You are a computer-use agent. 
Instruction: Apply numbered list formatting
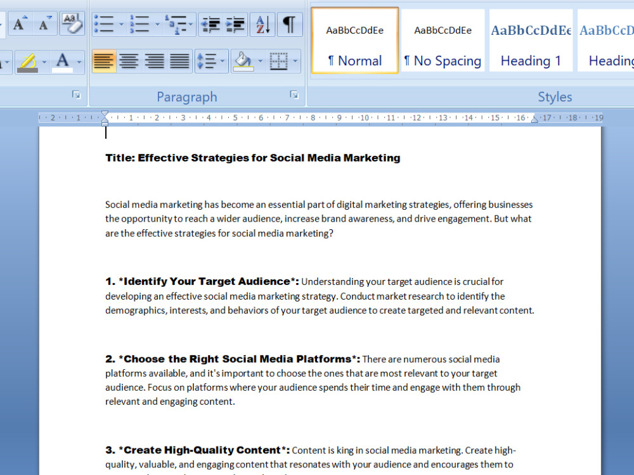(x=139, y=25)
